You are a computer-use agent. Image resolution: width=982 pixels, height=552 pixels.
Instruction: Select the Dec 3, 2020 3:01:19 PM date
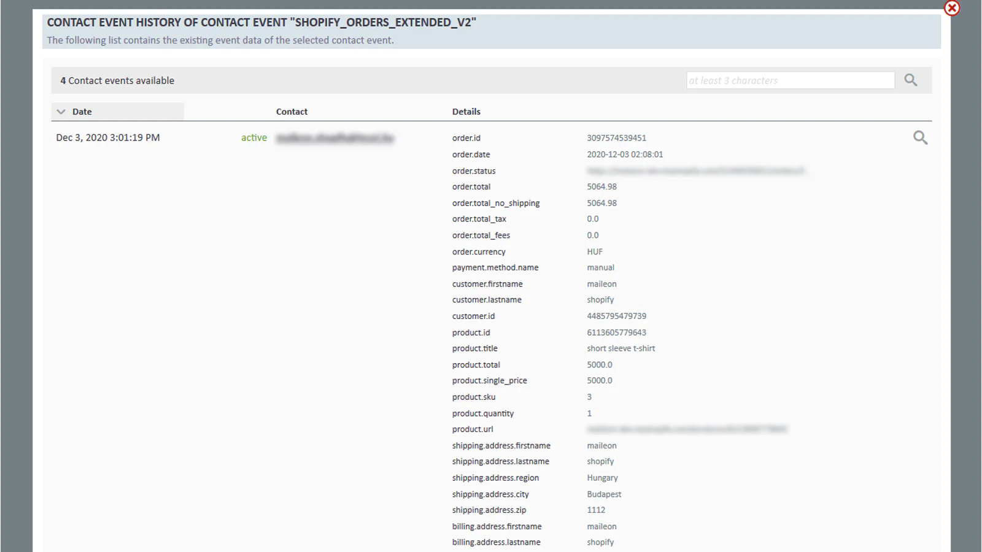pos(108,138)
